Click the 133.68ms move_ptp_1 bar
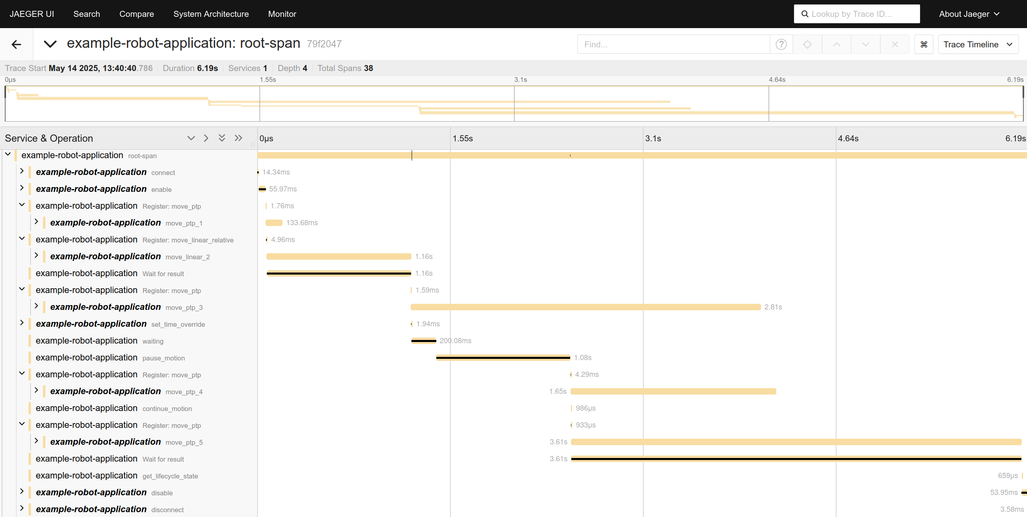Image resolution: width=1027 pixels, height=517 pixels. pos(274,223)
